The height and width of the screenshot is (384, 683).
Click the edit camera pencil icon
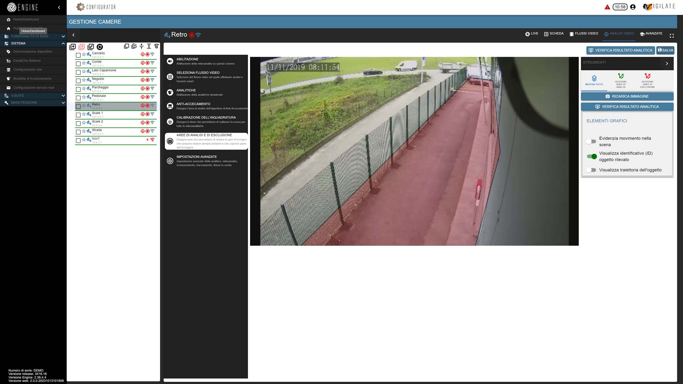pos(91,47)
